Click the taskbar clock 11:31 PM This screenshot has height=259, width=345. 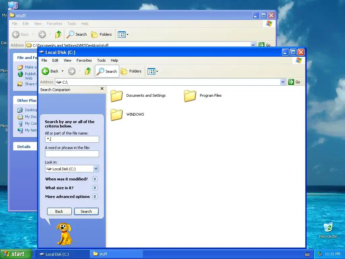(333, 254)
